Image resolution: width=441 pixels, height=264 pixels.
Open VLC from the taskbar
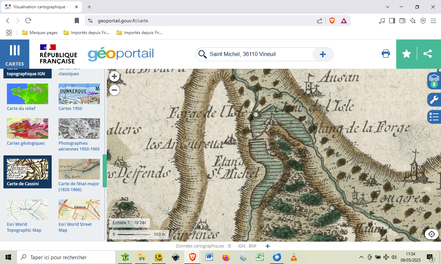294,257
